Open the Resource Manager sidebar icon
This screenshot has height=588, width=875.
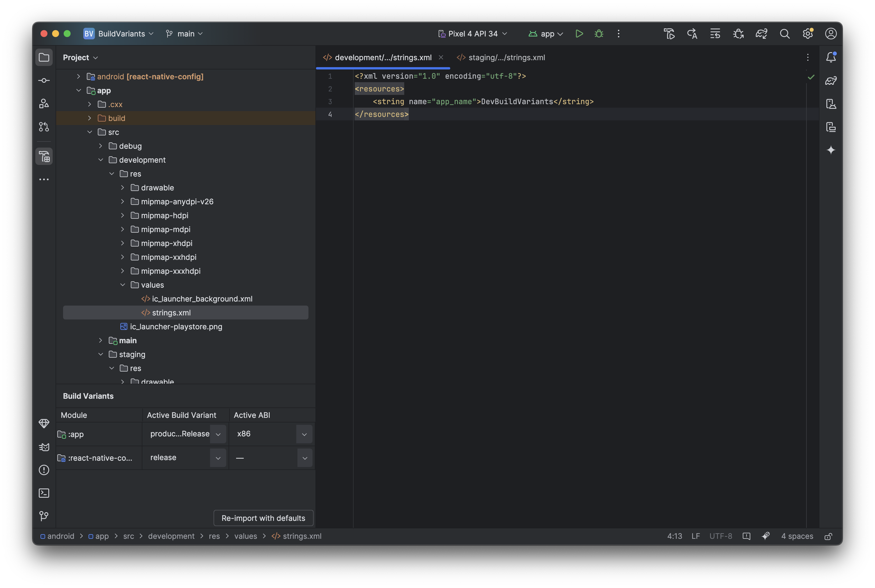click(x=44, y=104)
